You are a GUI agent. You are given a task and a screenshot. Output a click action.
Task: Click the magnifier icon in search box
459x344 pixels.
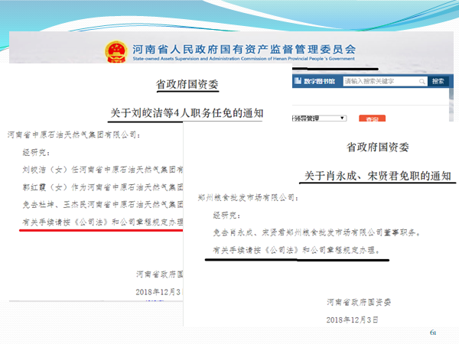pos(422,82)
